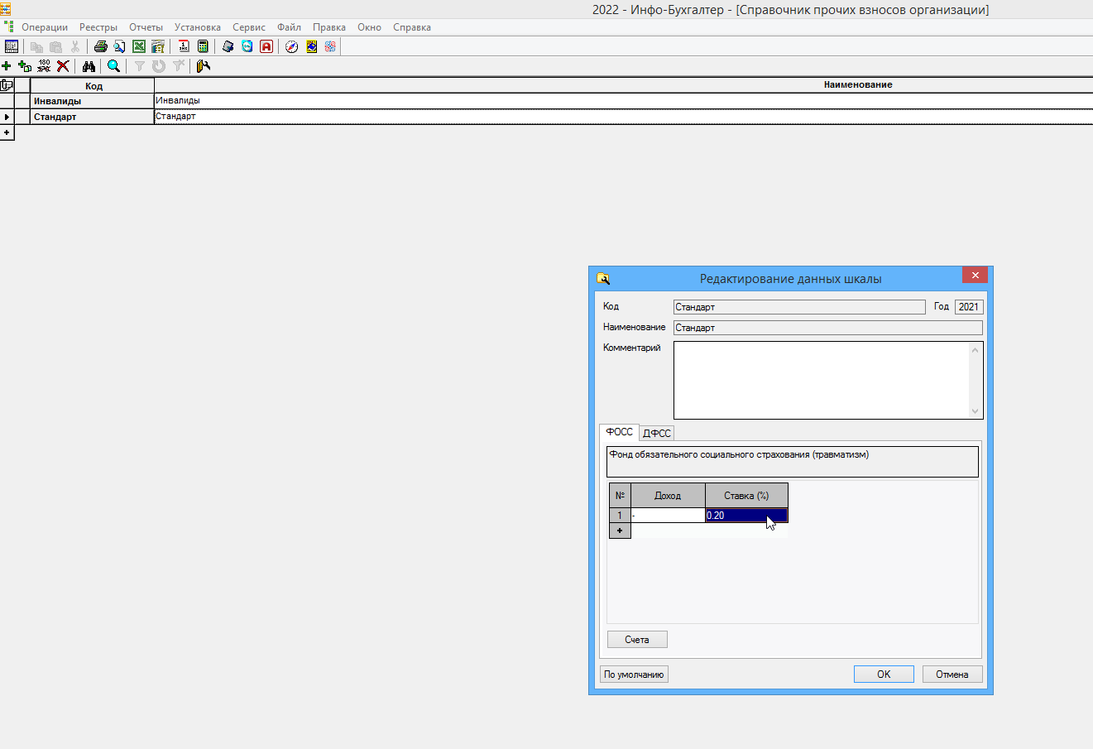Image resolution: width=1093 pixels, height=749 pixels.
Task: Click the printer icon in toolbar
Action: pos(101,46)
